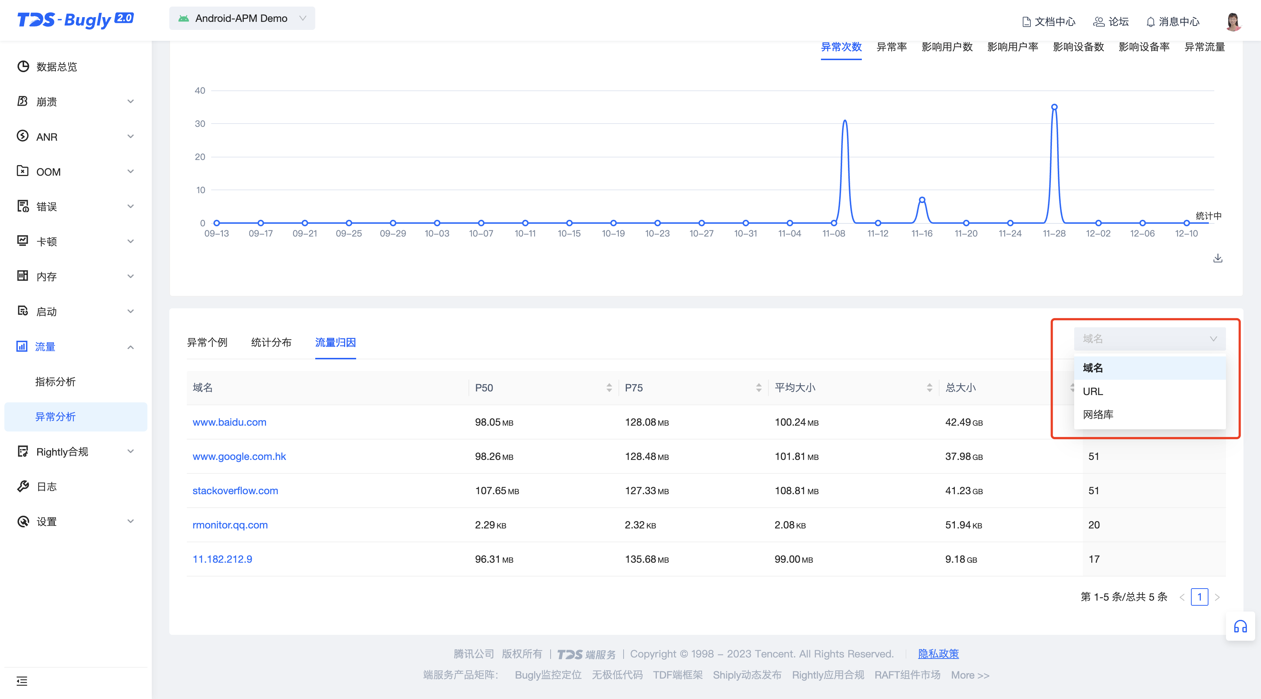Open the www.google.com.hk domain link

pyautogui.click(x=239, y=457)
